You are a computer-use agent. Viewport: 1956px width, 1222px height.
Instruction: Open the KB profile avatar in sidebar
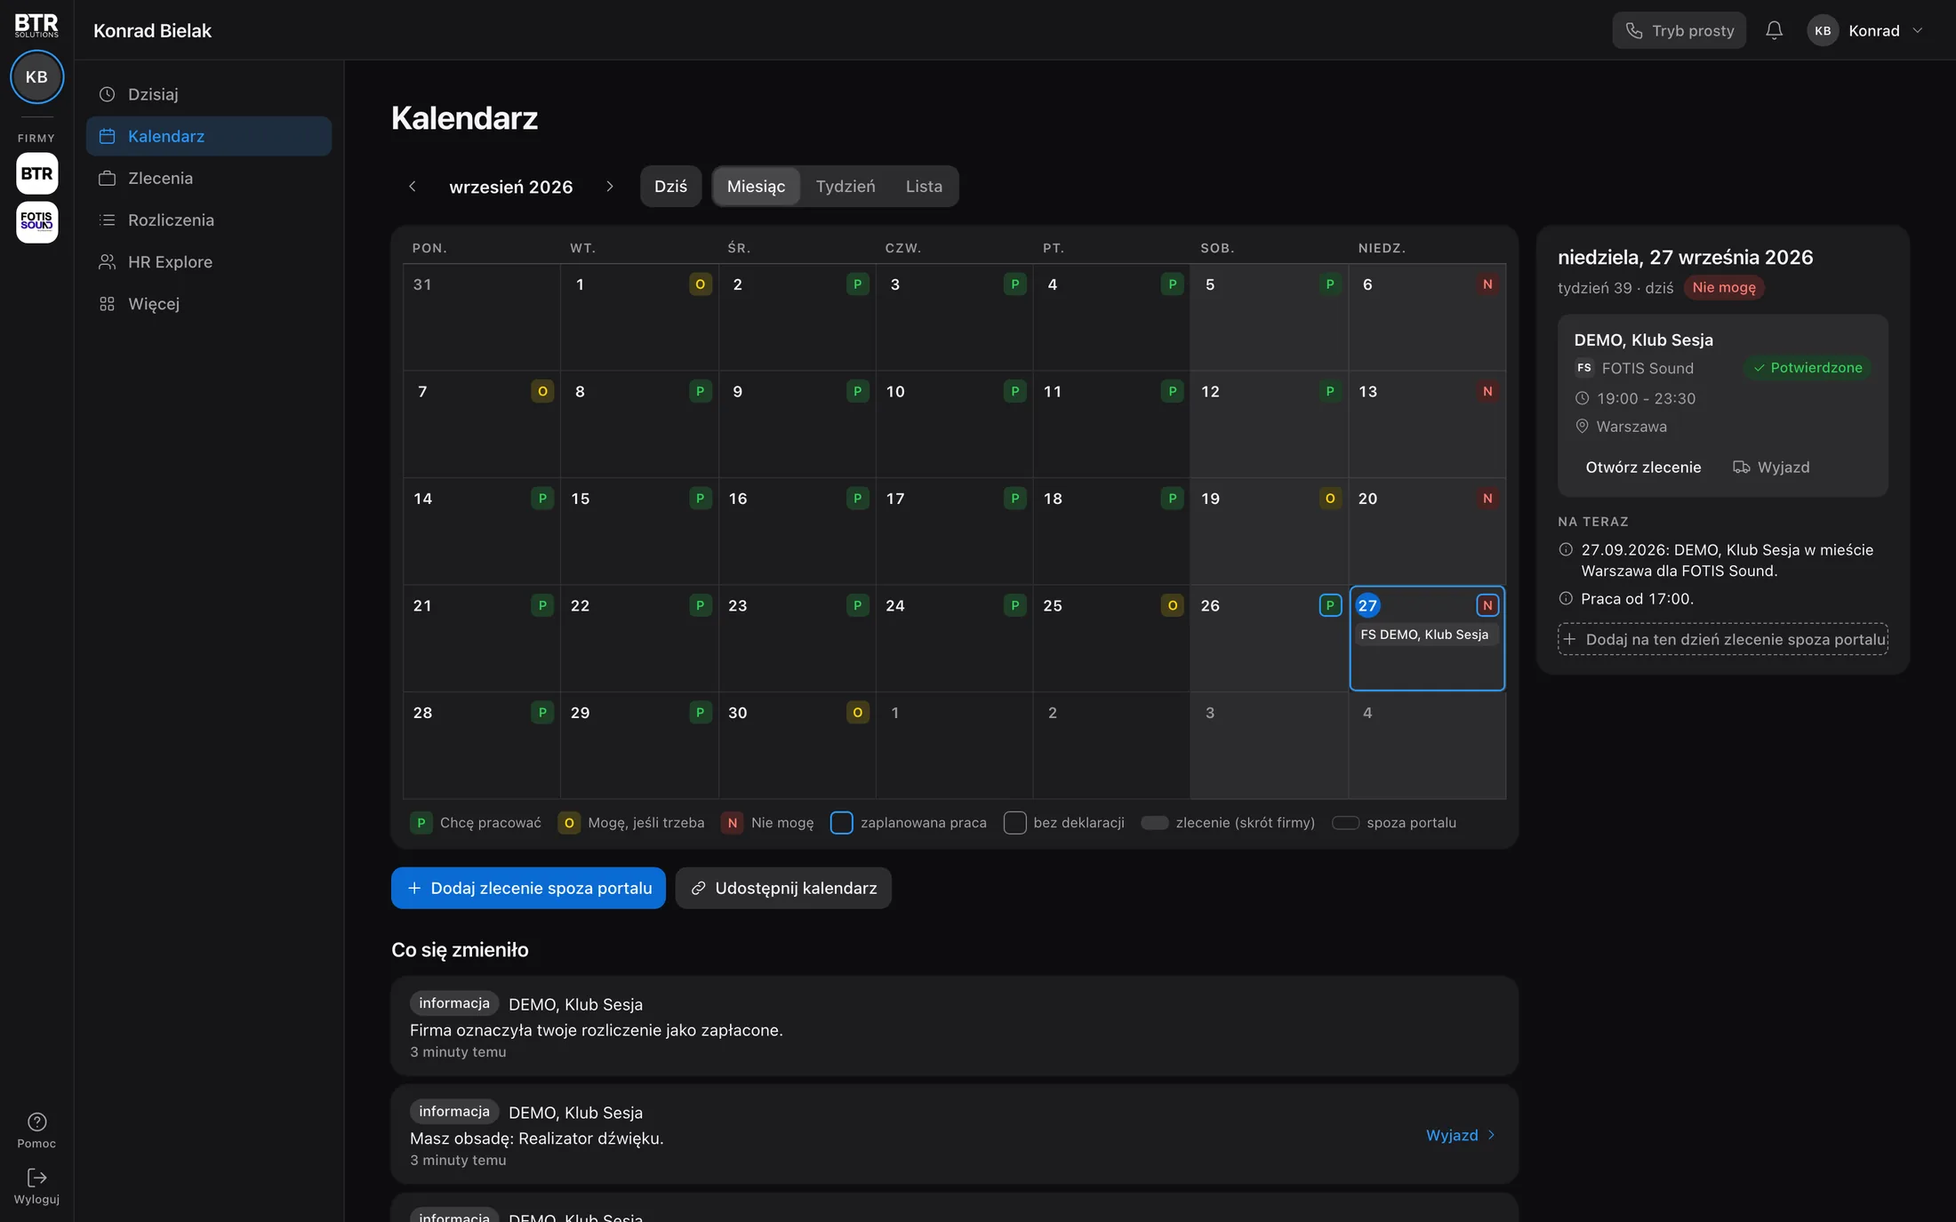(x=36, y=77)
